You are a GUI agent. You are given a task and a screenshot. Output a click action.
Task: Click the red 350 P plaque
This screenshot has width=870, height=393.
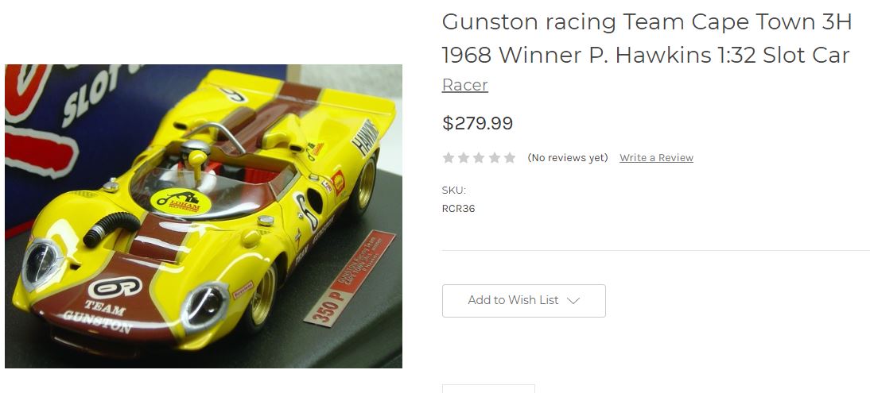(350, 279)
